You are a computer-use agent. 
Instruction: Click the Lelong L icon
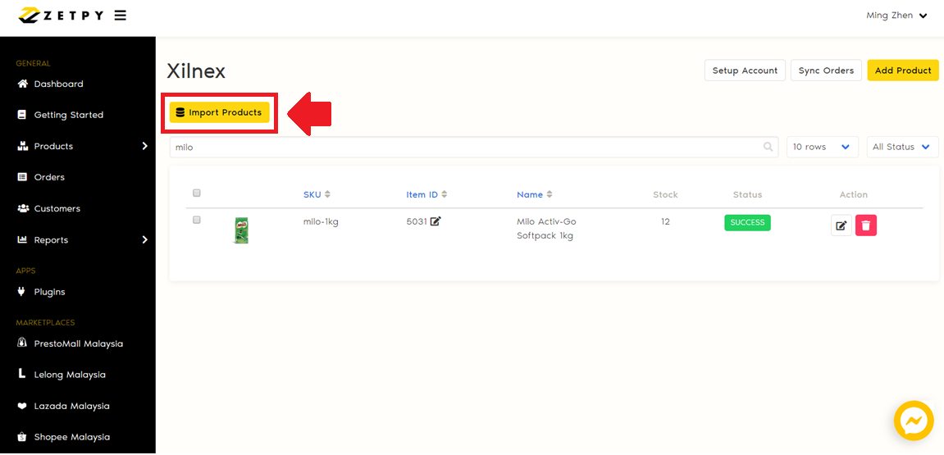pyautogui.click(x=22, y=375)
